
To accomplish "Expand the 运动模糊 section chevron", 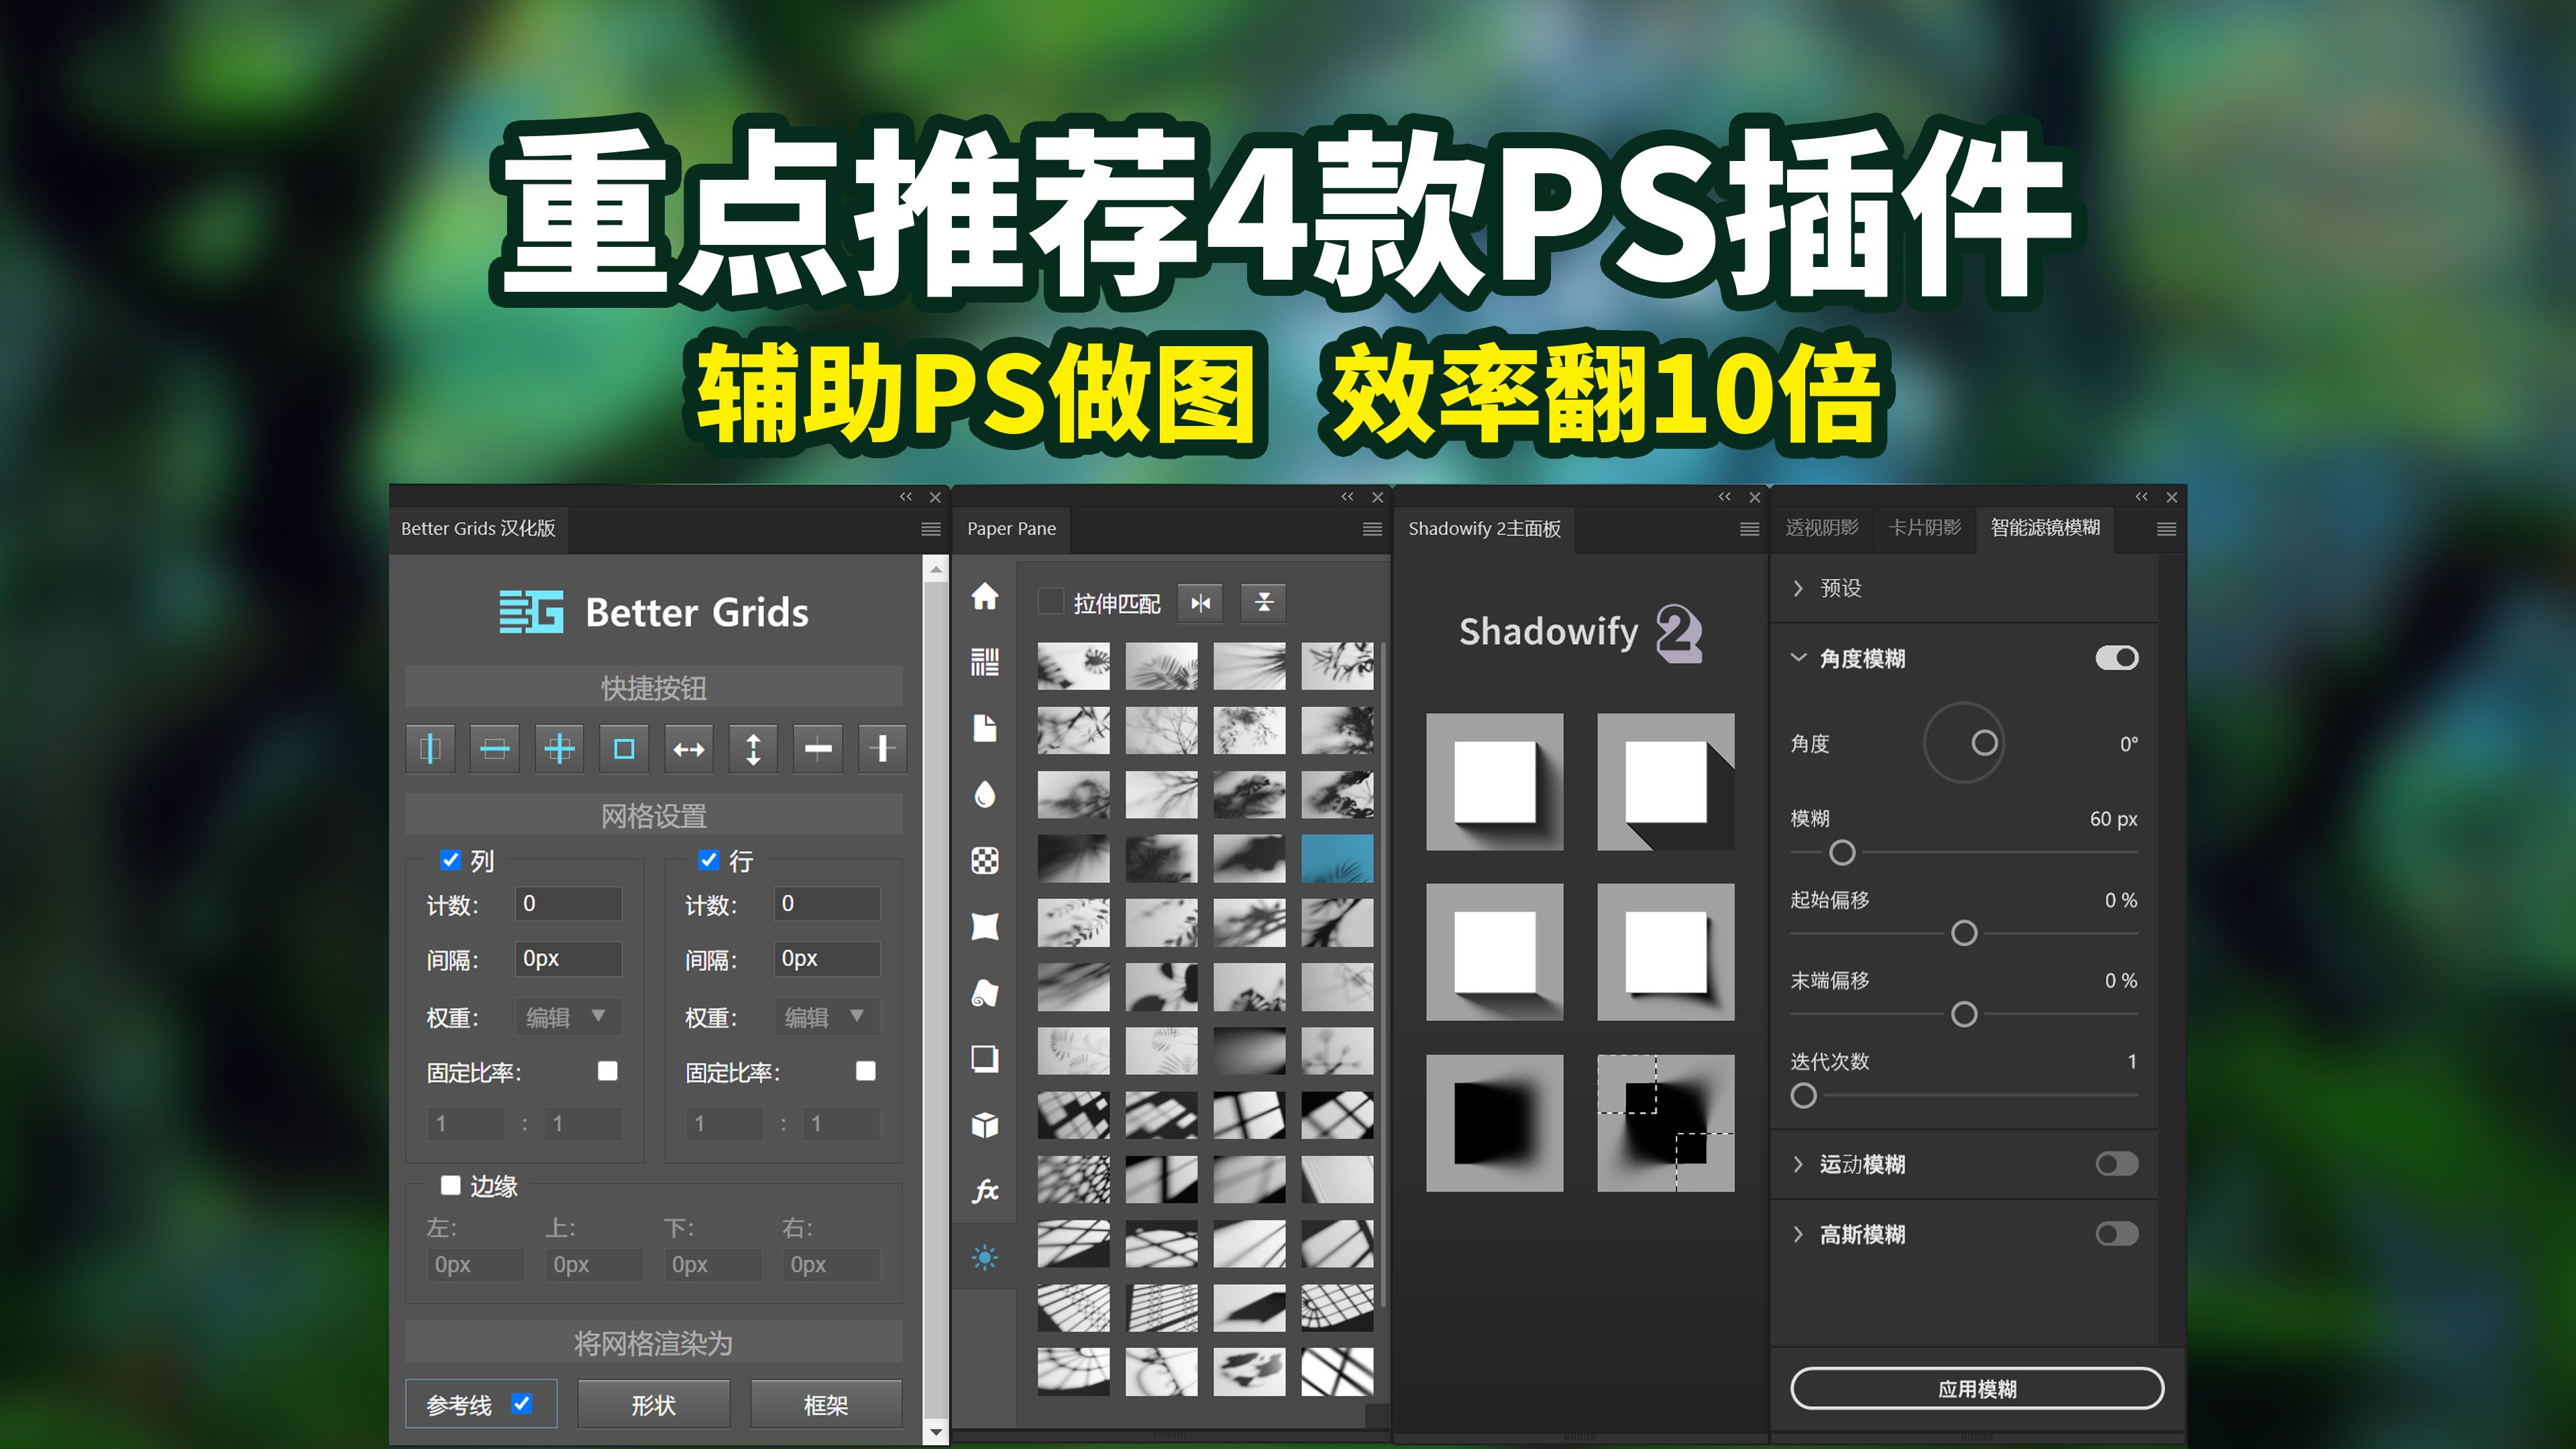I will point(1798,1164).
